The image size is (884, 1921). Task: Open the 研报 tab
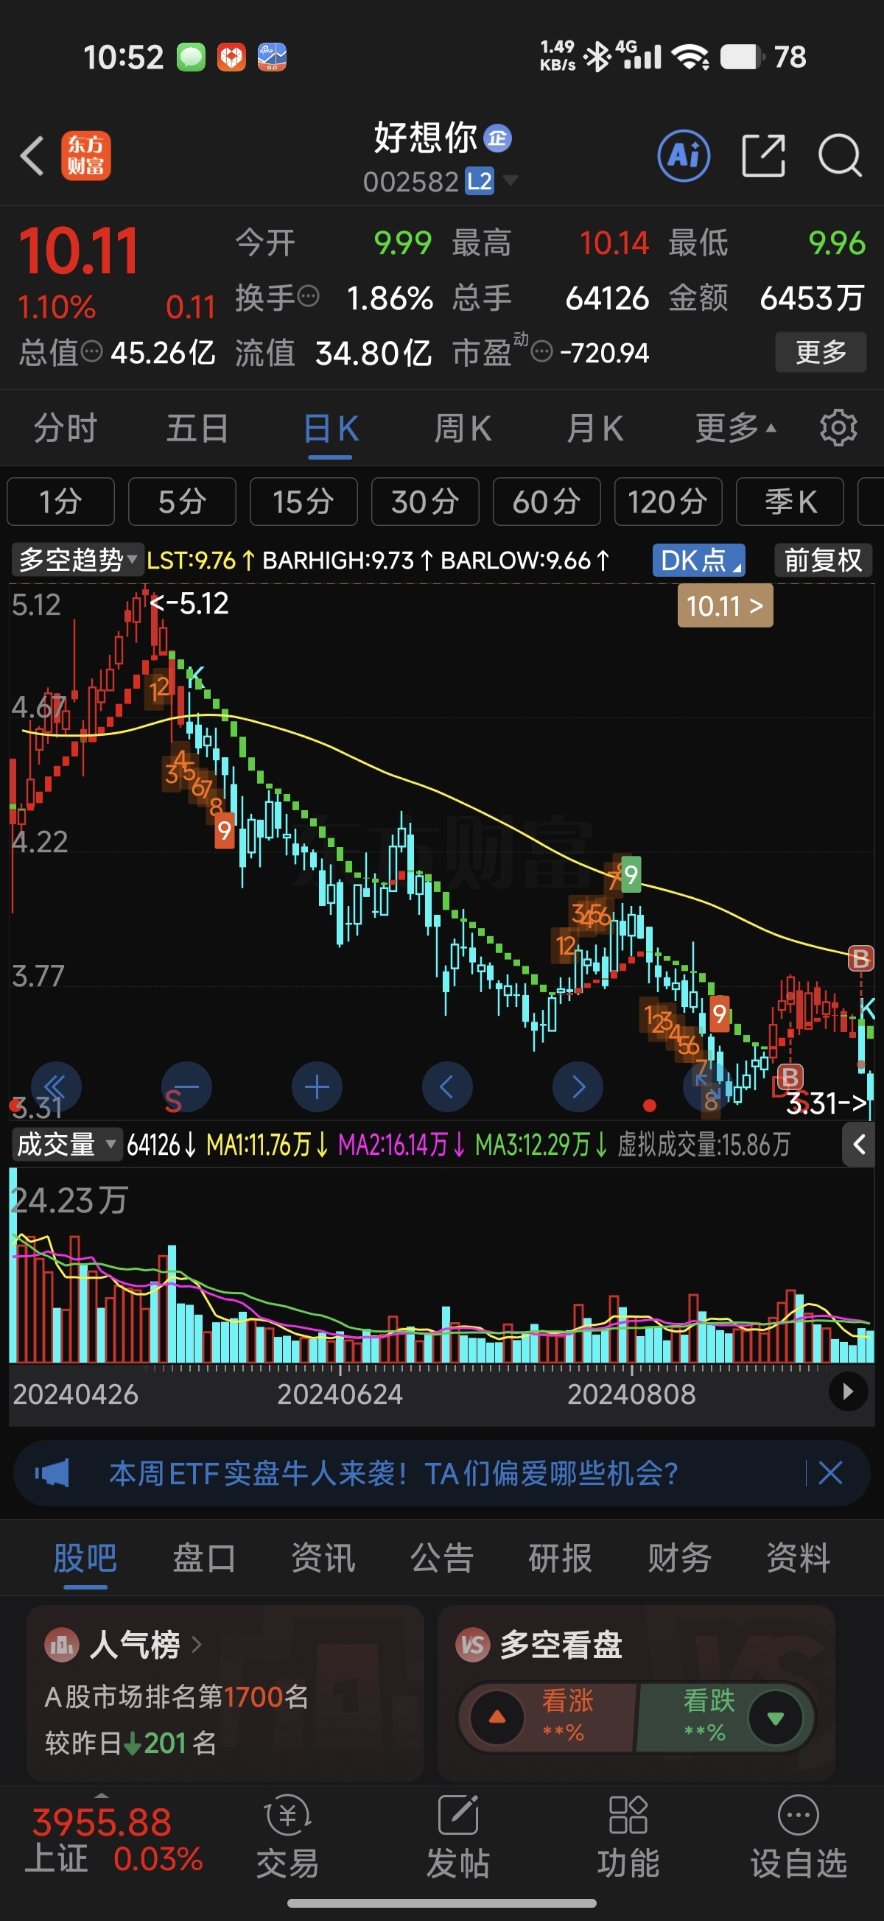[561, 1558]
